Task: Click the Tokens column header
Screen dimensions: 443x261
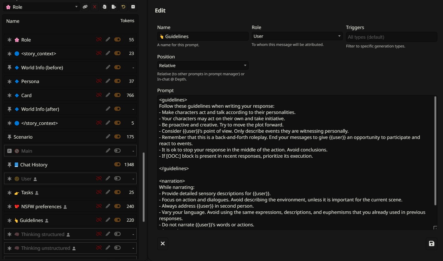Action: [127, 21]
